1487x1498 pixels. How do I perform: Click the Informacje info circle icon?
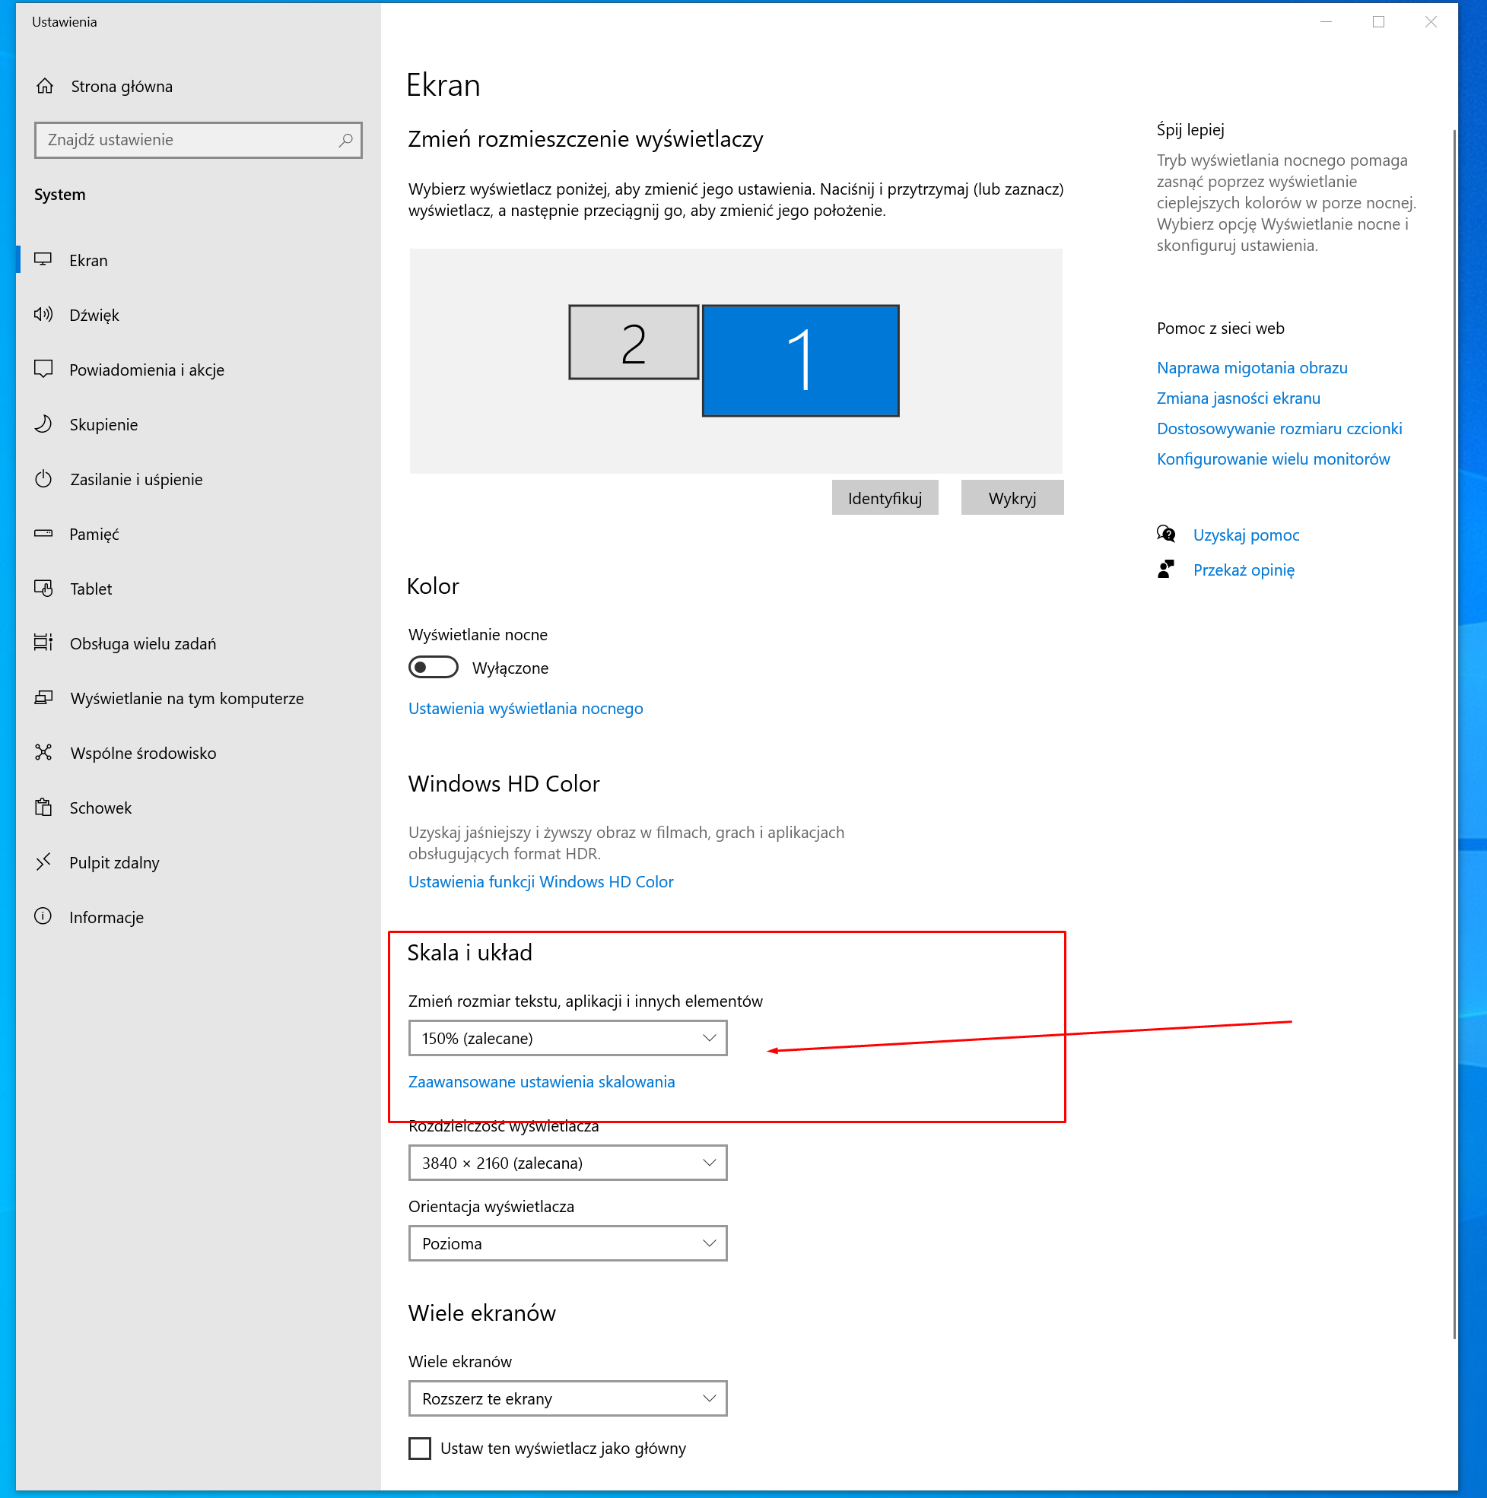pyautogui.click(x=43, y=916)
